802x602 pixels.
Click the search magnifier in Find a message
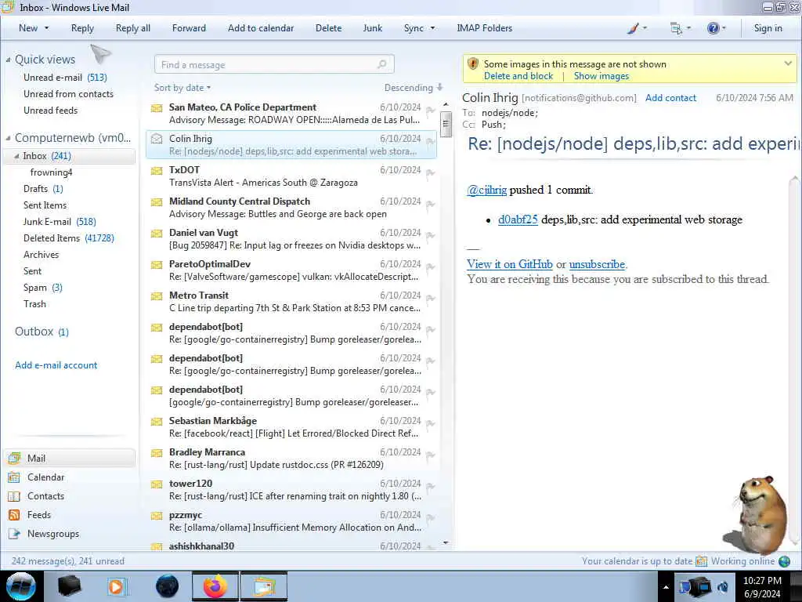381,64
